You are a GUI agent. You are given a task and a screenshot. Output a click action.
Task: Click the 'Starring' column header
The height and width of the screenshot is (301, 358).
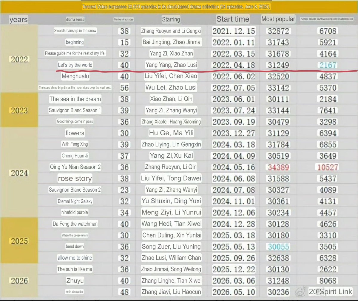171,19
